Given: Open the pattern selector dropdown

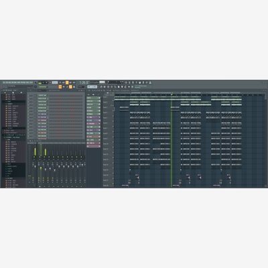Looking at the screenshot, I should [92, 86].
